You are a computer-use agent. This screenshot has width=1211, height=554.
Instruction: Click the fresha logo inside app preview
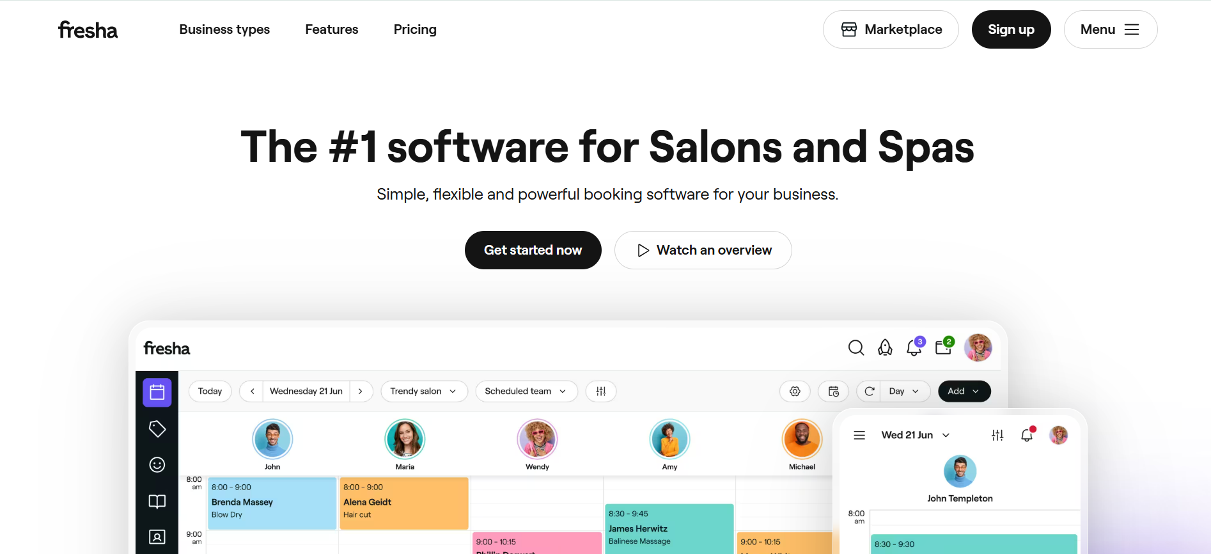click(x=167, y=348)
